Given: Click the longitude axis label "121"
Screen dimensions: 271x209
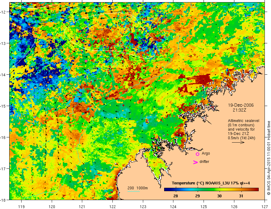Looking at the screenshot, I should [82, 207].
